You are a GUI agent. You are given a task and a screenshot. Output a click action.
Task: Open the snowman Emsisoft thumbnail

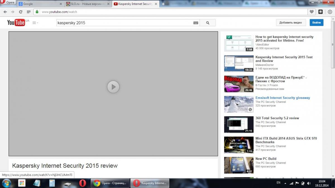tap(239, 104)
